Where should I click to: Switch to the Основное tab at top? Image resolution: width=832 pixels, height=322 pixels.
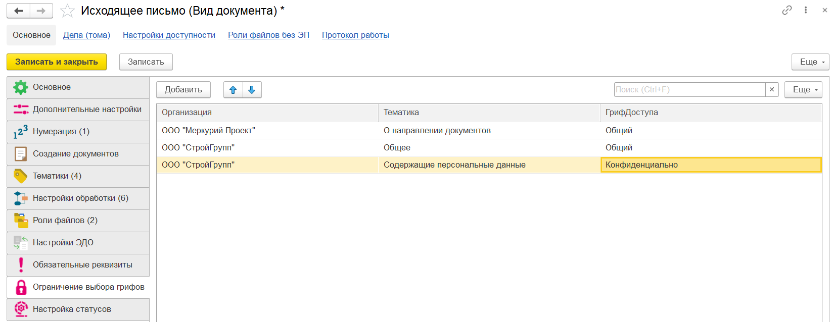point(31,35)
